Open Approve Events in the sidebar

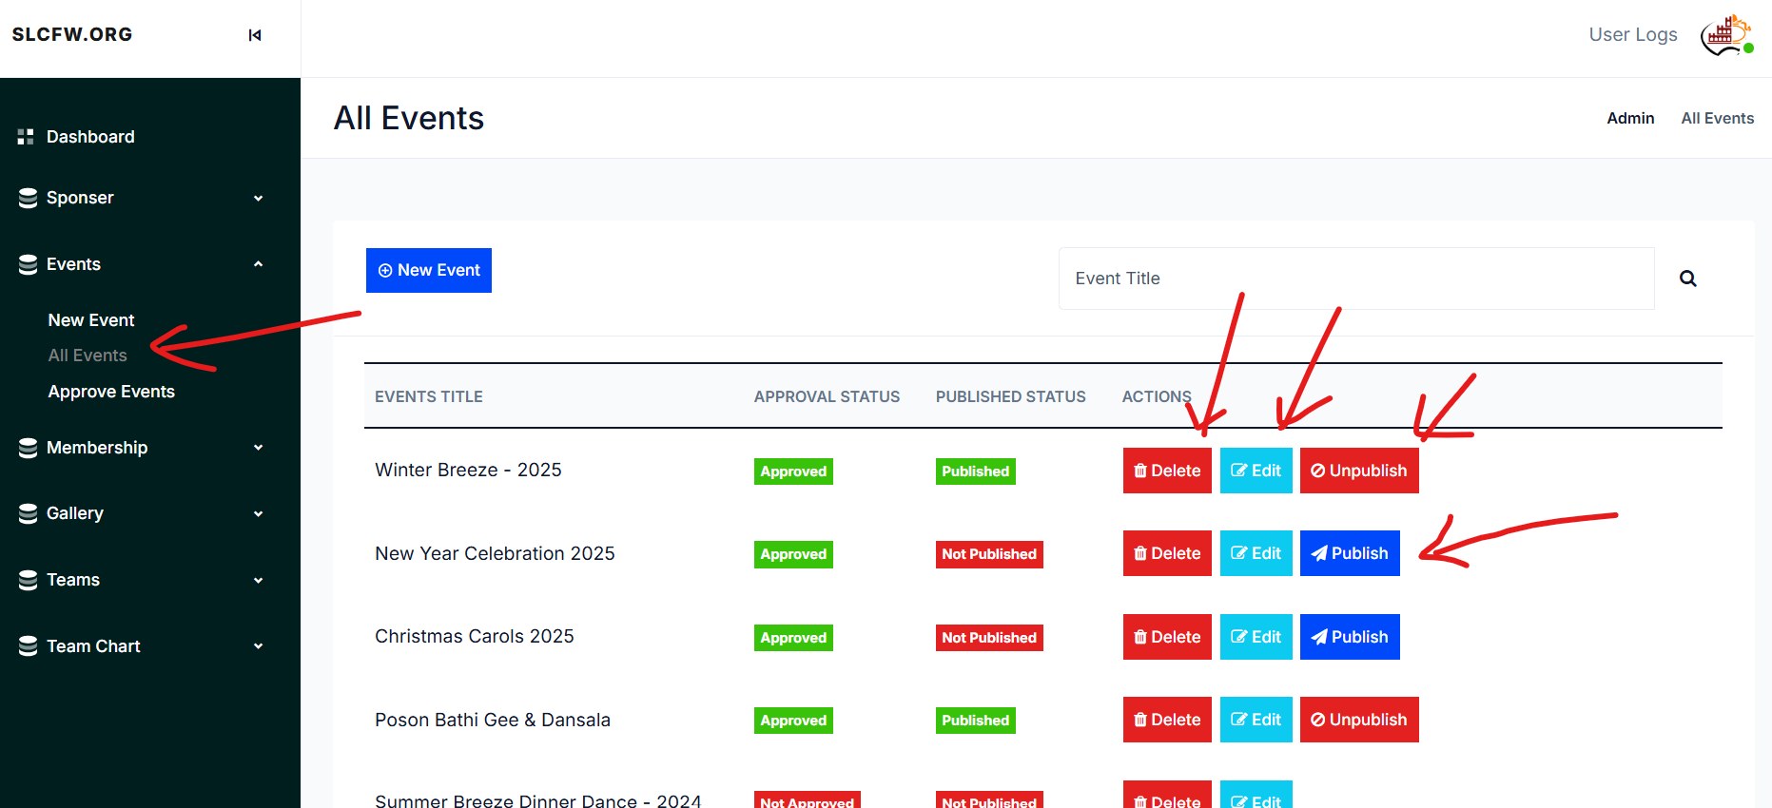tap(111, 392)
